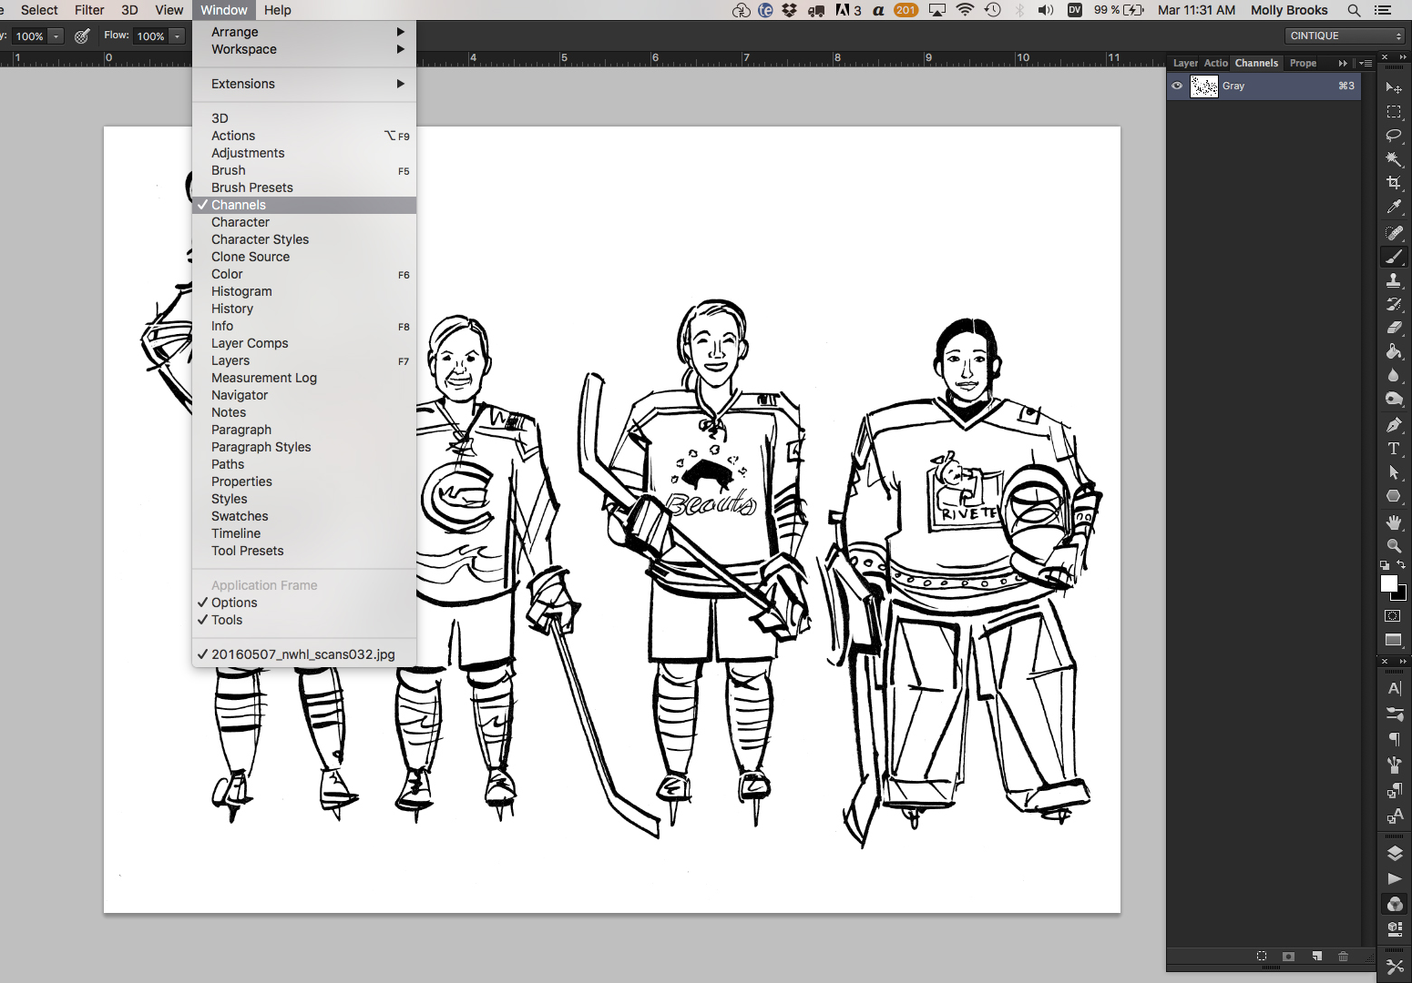1412x983 pixels.
Task: Select the Rectangular Marquee tool
Action: pos(1394,112)
